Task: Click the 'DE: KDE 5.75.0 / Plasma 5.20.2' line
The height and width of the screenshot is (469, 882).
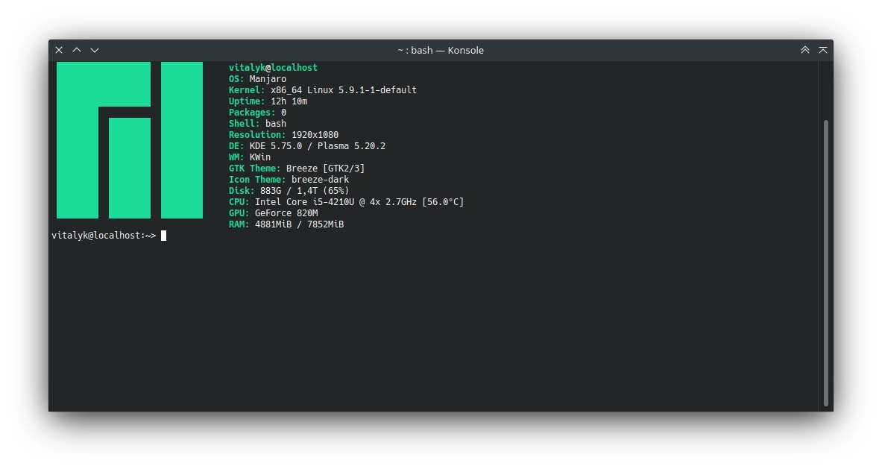Action: pos(306,146)
